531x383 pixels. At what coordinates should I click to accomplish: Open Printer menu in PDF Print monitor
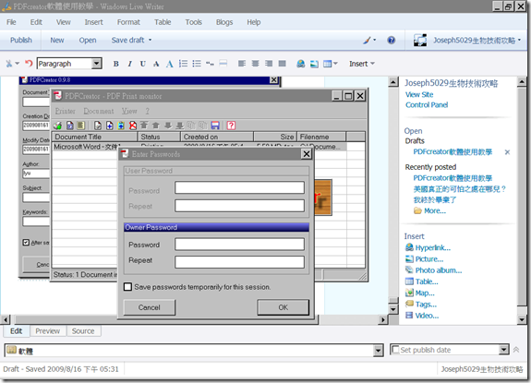[65, 111]
